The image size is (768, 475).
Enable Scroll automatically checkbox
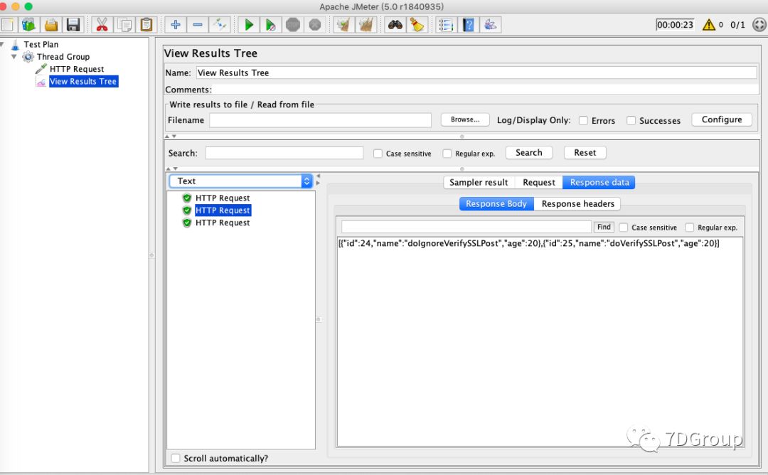coord(176,459)
